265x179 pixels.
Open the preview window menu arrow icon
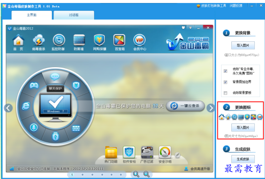click(191, 28)
